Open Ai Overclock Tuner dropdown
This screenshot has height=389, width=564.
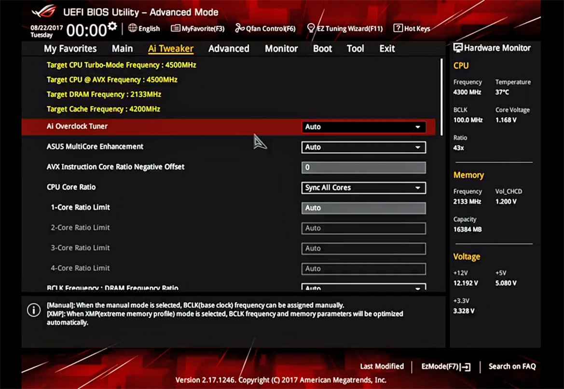coord(364,127)
